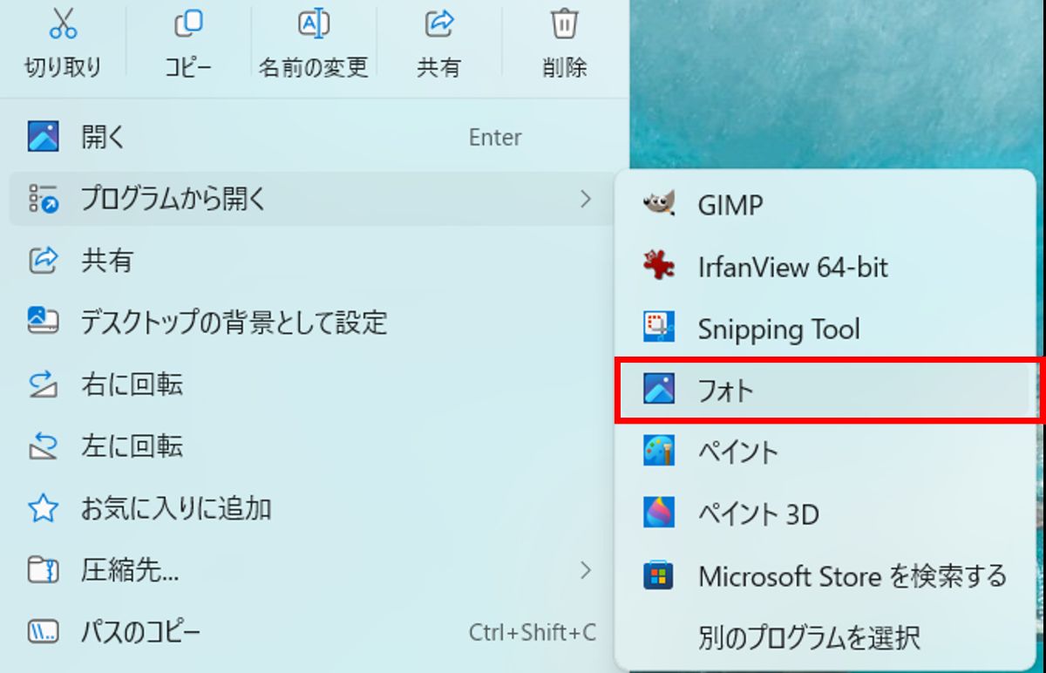Select Snipping Tool from the submenu
1046x673 pixels.
pos(778,329)
